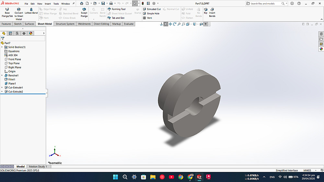The image size is (324, 182).
Task: Open Appearances color wheel in task pane
Action: click(321, 49)
